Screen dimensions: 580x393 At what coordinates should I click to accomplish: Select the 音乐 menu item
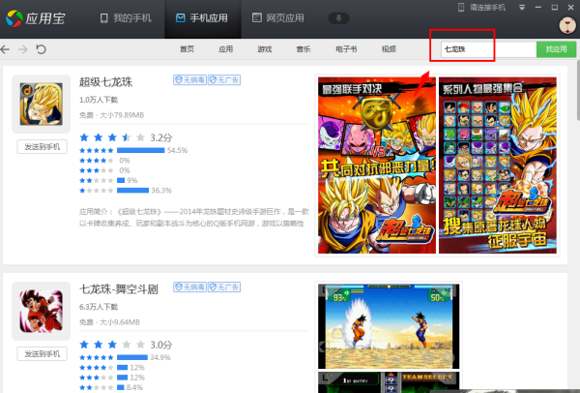tap(304, 49)
